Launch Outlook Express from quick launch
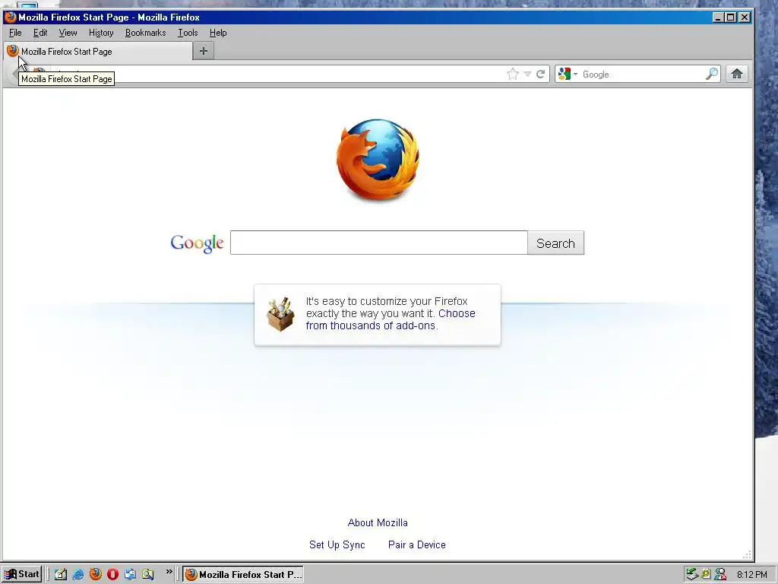Viewport: 778px width, 584px height. [130, 575]
